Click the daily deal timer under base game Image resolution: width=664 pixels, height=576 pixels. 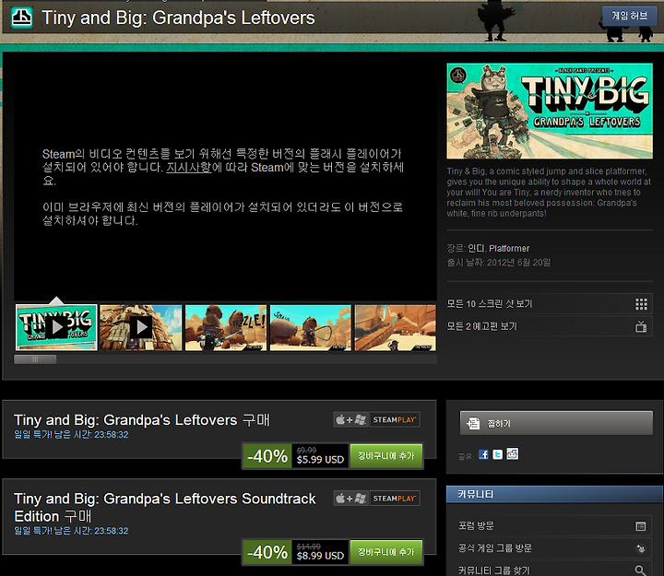point(71,435)
